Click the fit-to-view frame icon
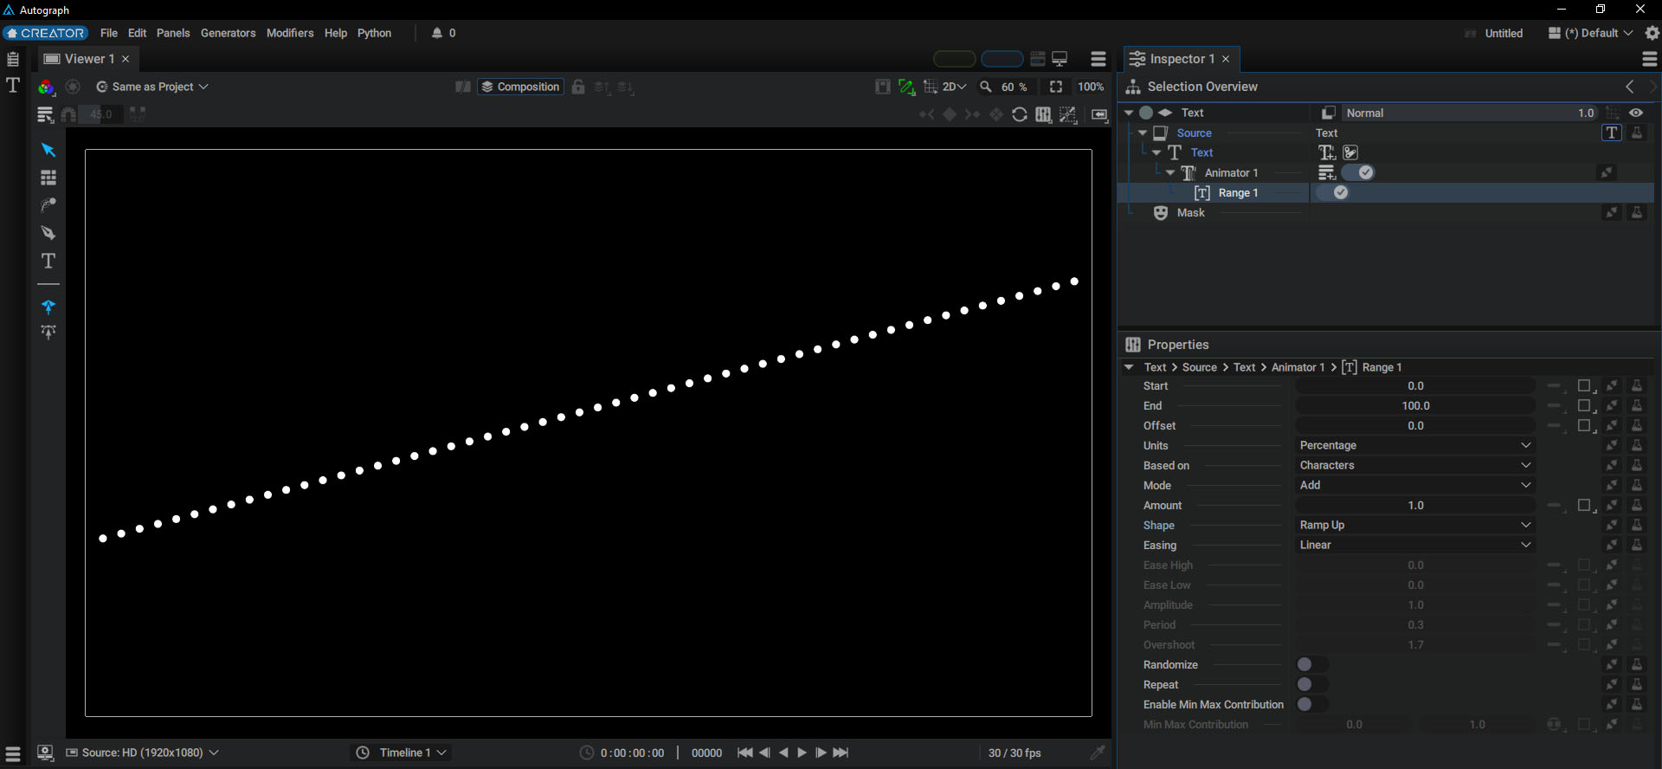The image size is (1662, 769). tap(1056, 87)
